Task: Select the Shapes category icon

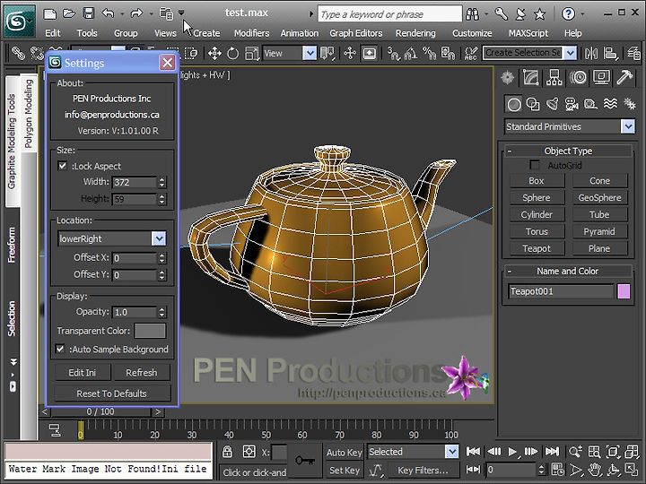Action: (x=533, y=105)
